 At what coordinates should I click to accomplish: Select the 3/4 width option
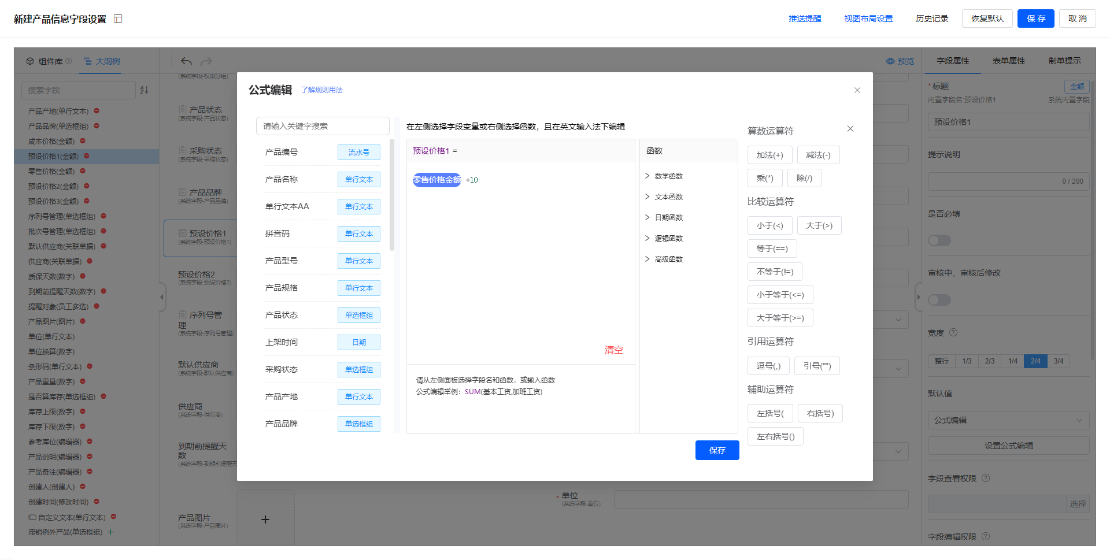(x=1059, y=361)
